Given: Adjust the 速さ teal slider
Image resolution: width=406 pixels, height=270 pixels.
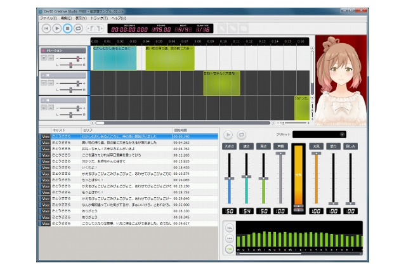Looking at the screenshot, I should 246,177.
